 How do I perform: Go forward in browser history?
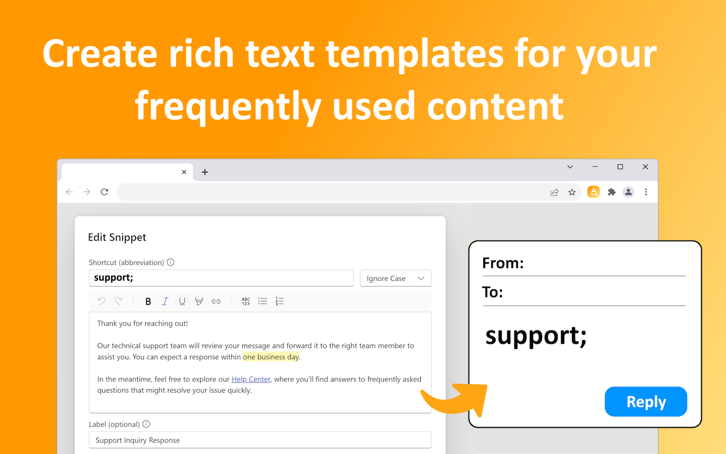point(87,192)
